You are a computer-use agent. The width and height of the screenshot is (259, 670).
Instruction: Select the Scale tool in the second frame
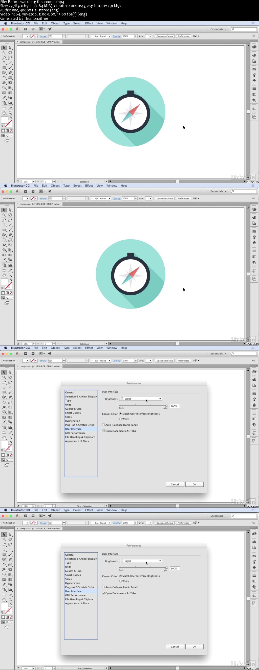[10, 240]
